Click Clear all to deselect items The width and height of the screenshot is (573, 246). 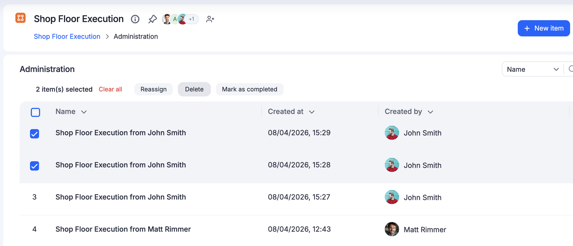[x=110, y=89]
